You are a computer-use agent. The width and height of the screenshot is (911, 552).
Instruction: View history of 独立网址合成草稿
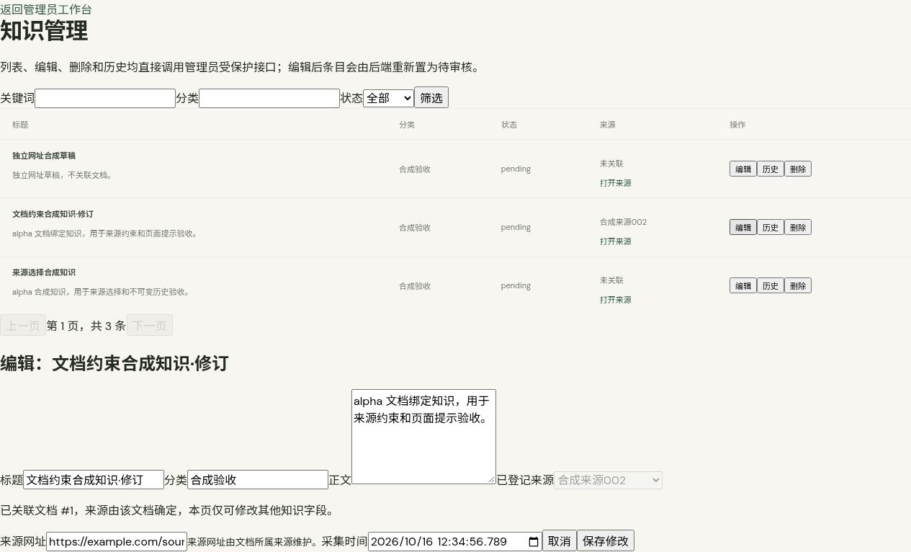(770, 169)
